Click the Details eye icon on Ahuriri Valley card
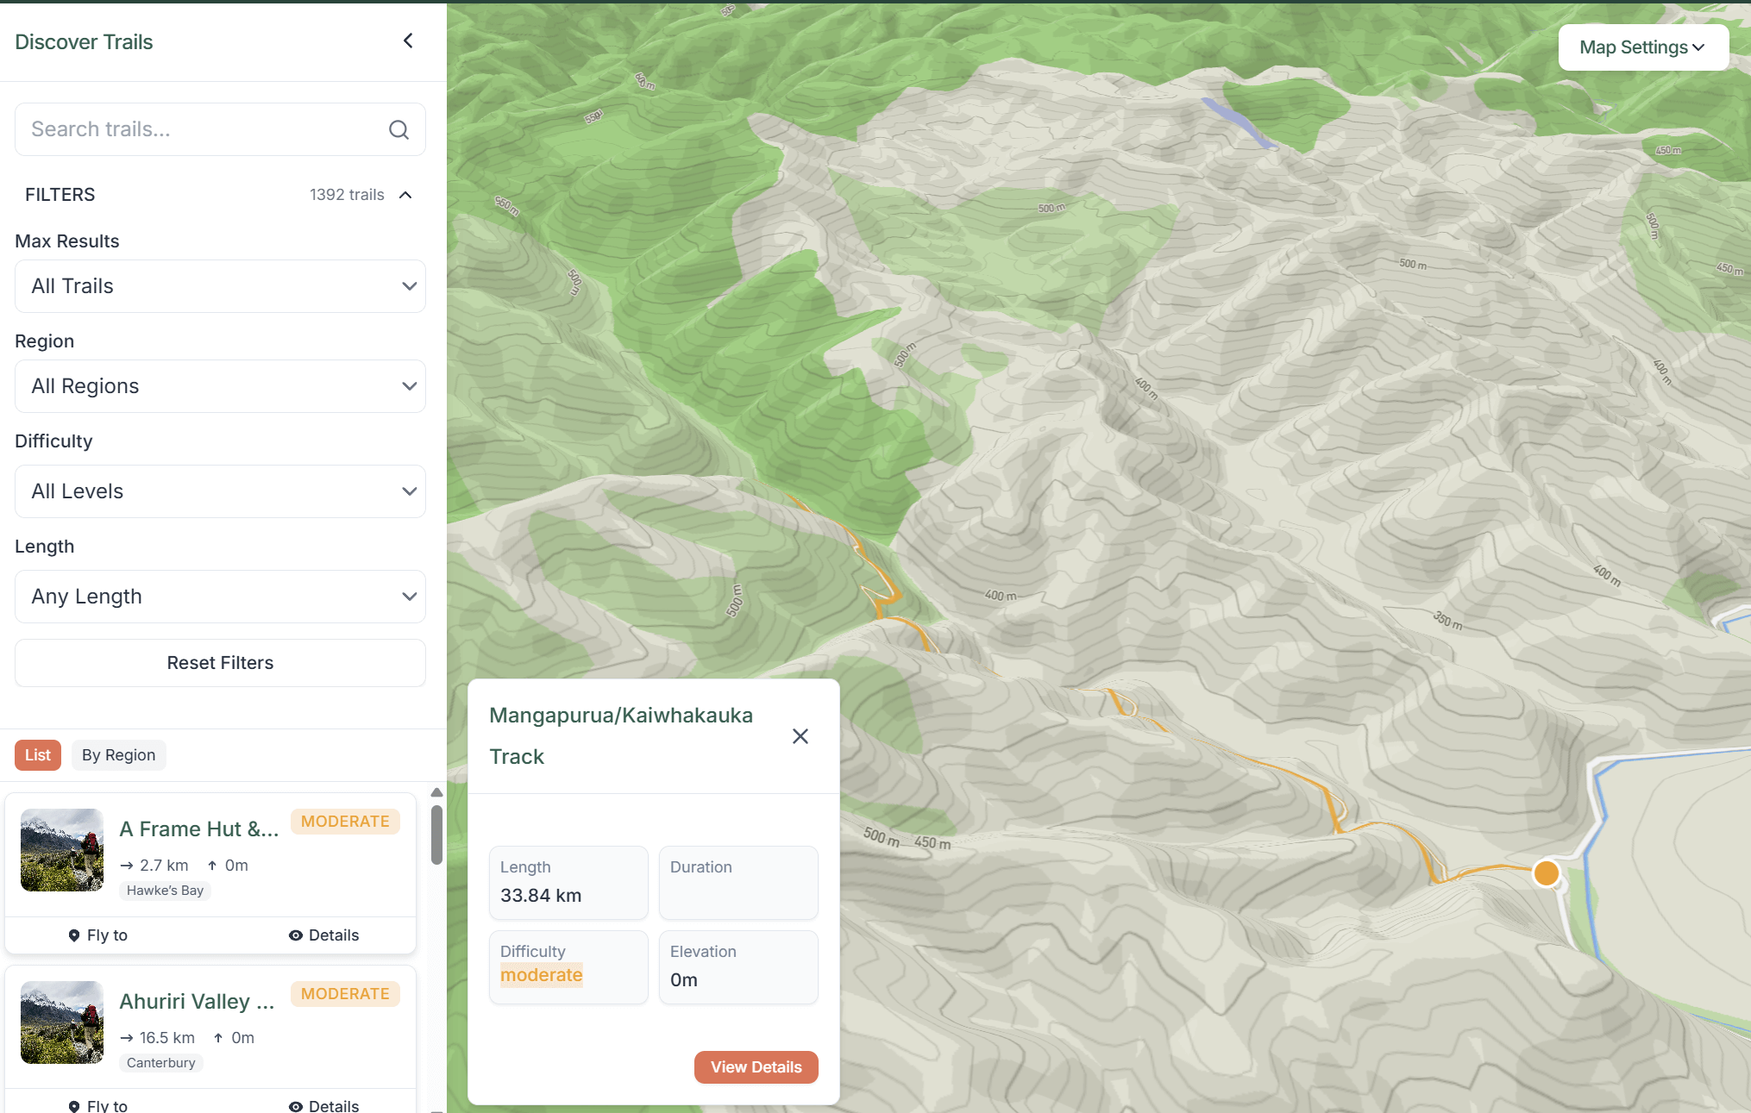The image size is (1751, 1113). pyautogui.click(x=297, y=1105)
